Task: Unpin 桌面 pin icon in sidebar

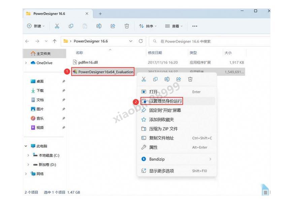Action: (64, 81)
